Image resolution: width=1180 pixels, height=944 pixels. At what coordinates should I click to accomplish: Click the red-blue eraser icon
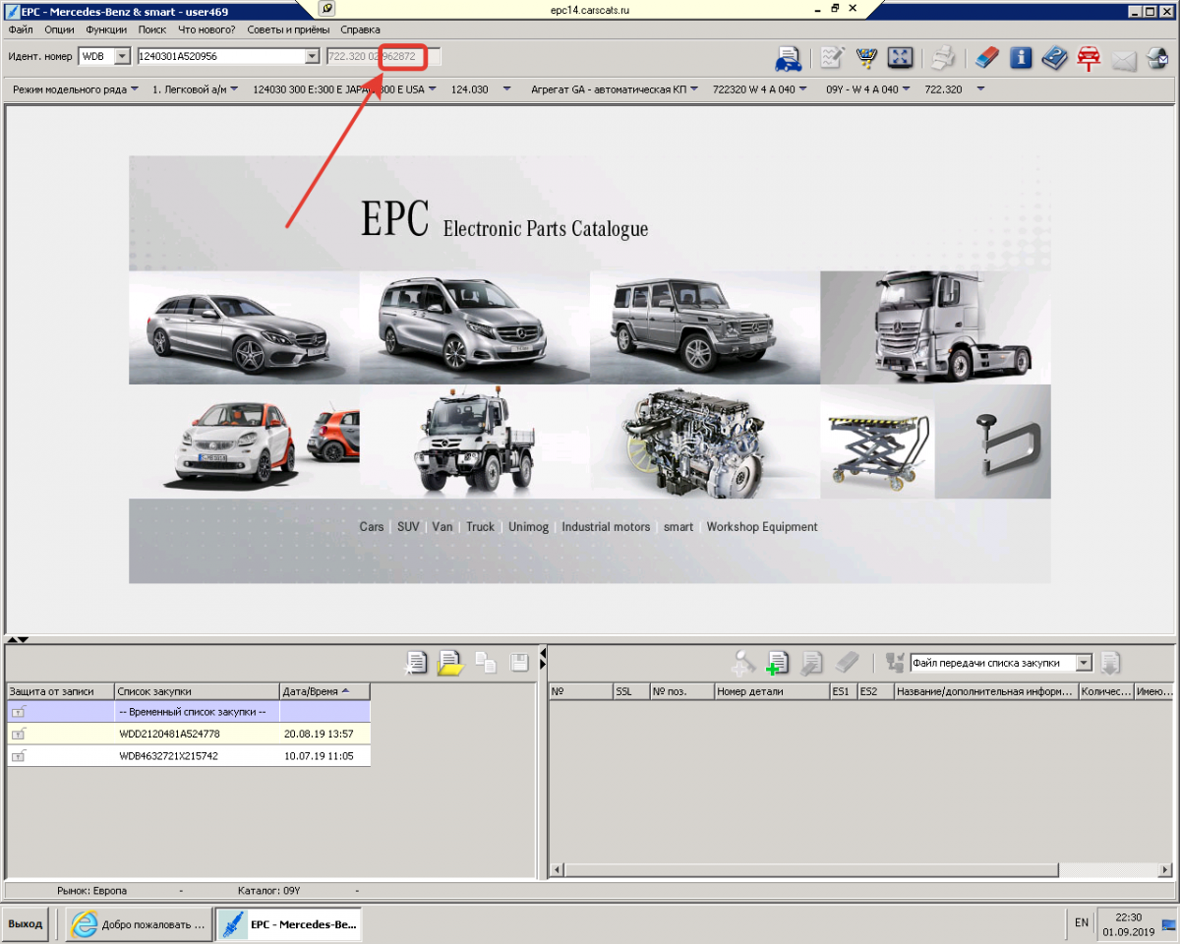point(986,58)
